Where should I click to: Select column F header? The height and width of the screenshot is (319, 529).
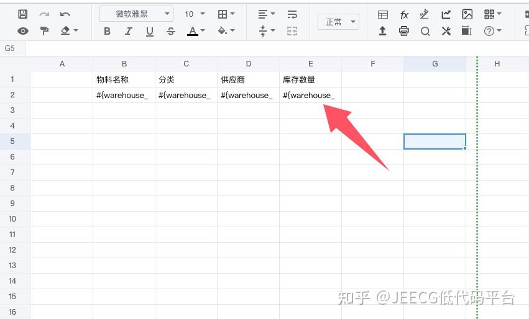[372, 64]
